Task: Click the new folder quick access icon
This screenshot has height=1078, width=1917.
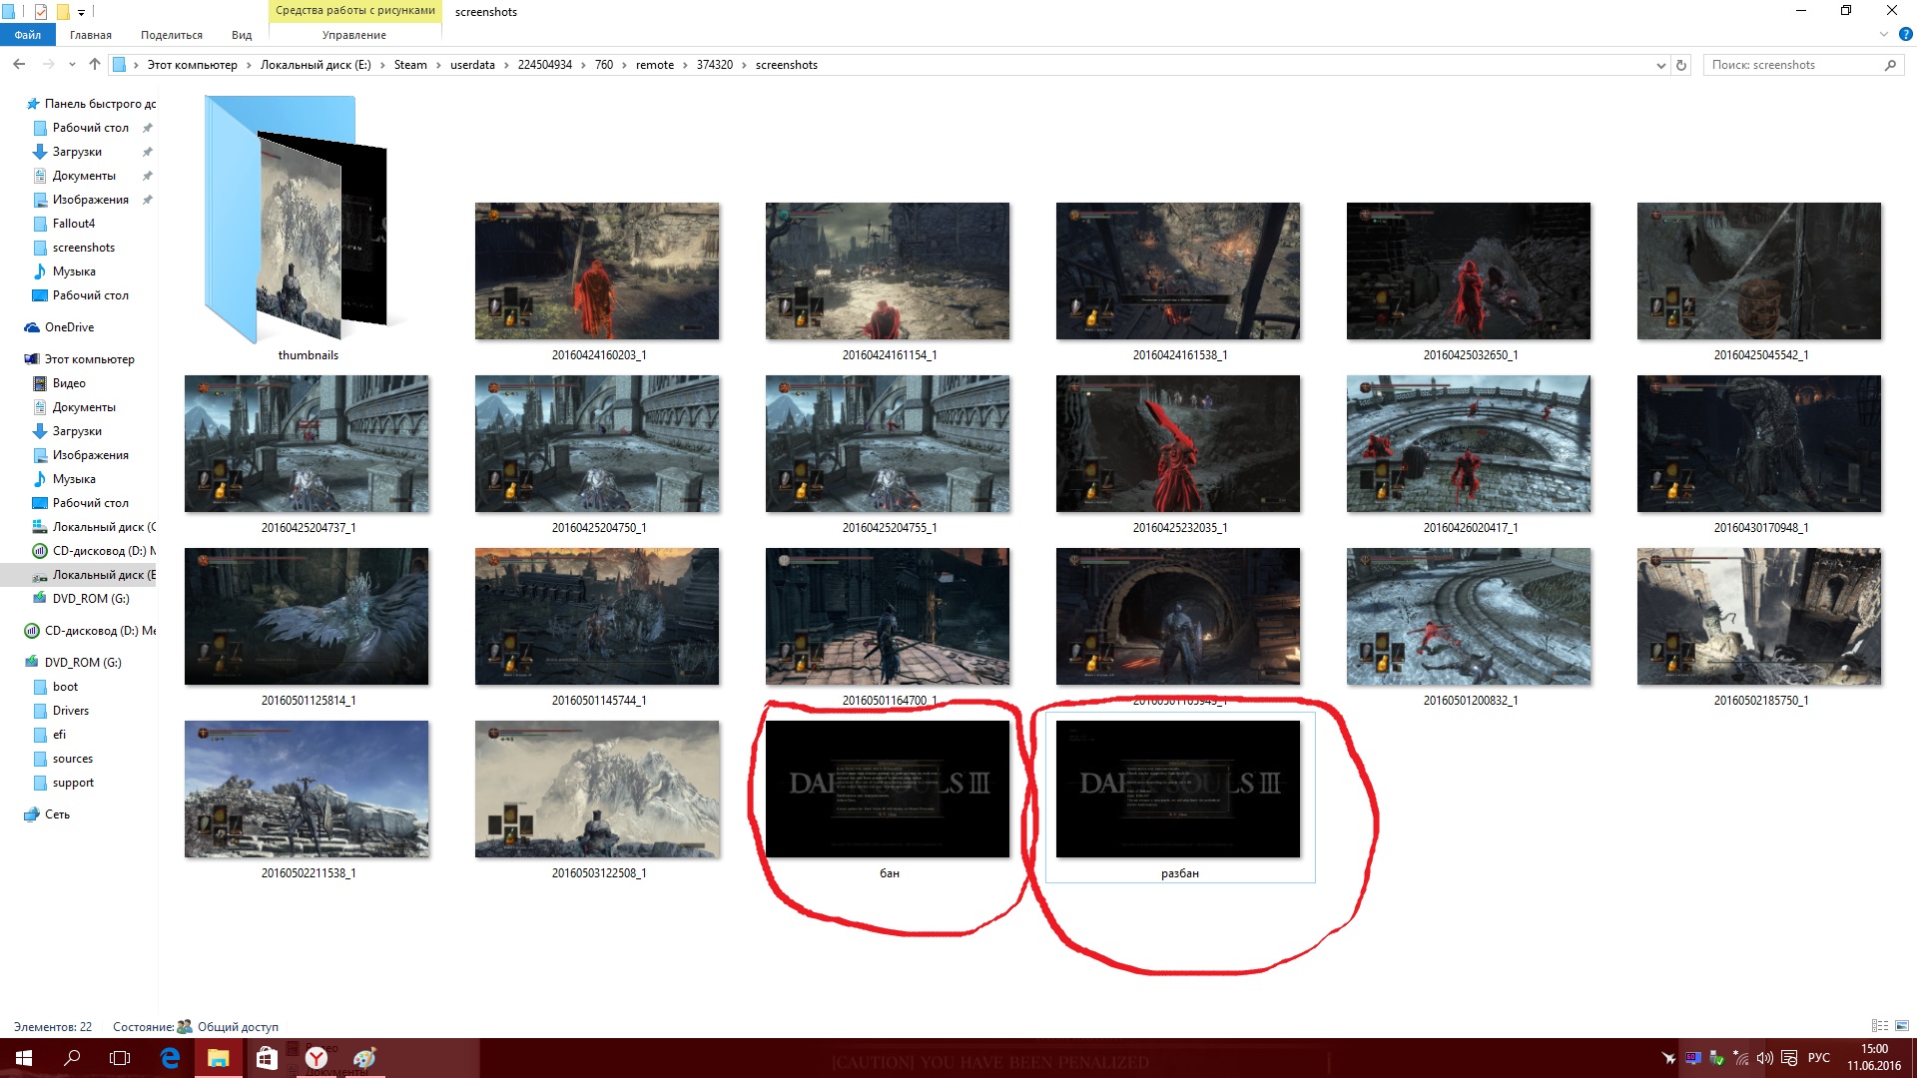Action: coord(62,12)
